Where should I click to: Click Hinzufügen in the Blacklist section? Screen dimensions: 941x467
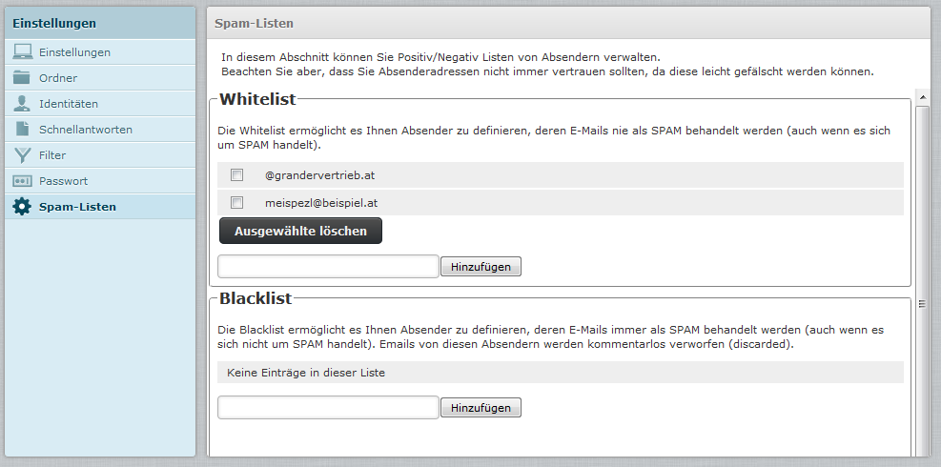tap(481, 408)
